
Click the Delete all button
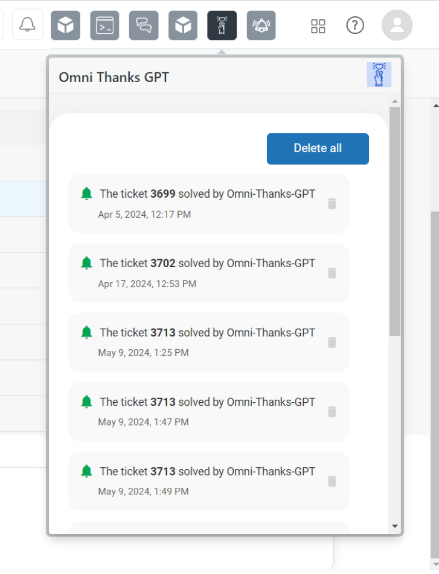pos(318,148)
